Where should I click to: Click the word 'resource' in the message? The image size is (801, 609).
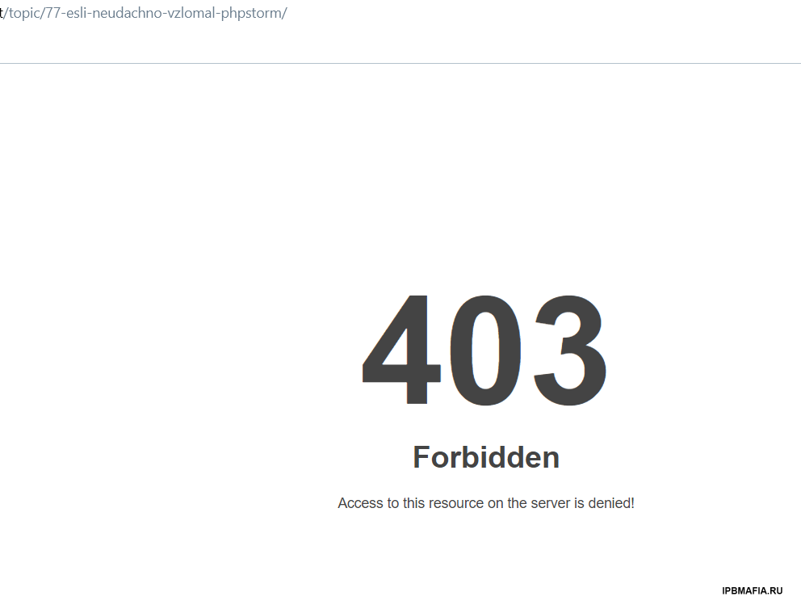tap(456, 503)
